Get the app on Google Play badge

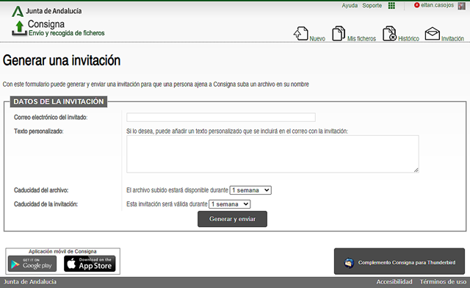tap(32, 264)
